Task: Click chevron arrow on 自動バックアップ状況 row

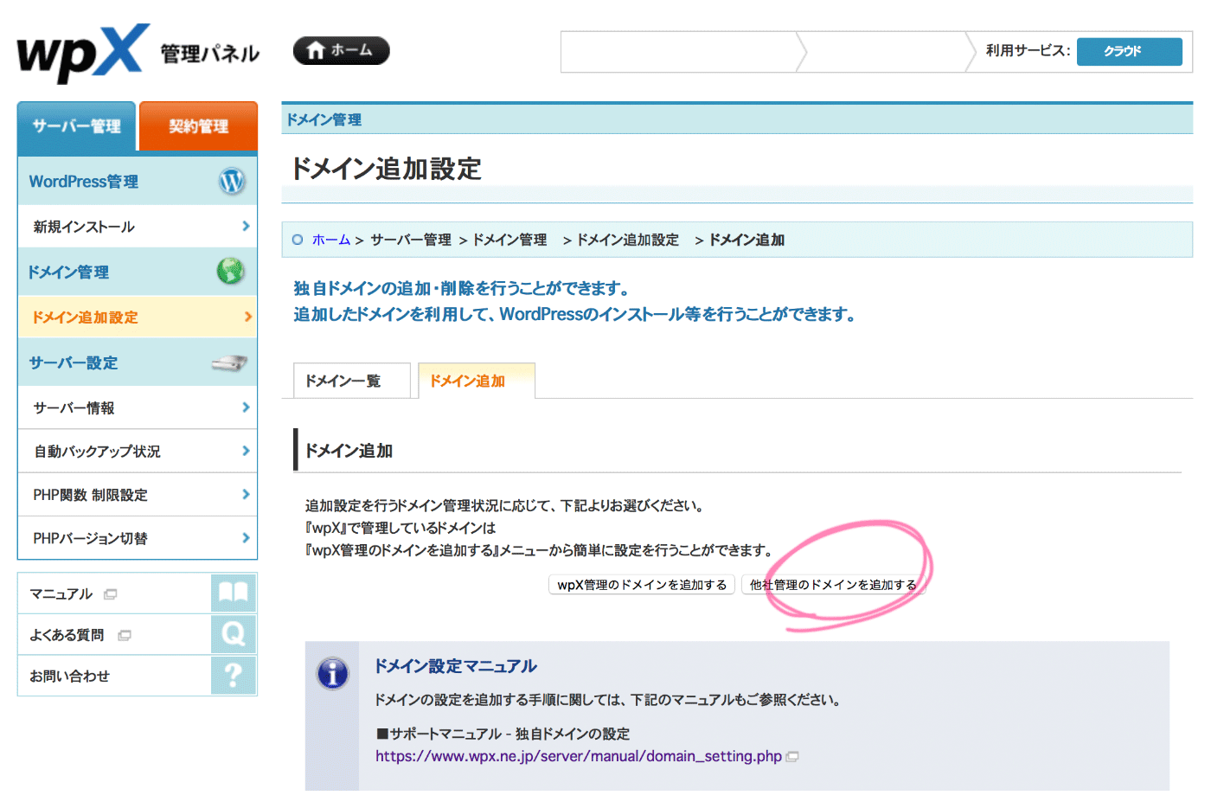Action: click(x=247, y=451)
